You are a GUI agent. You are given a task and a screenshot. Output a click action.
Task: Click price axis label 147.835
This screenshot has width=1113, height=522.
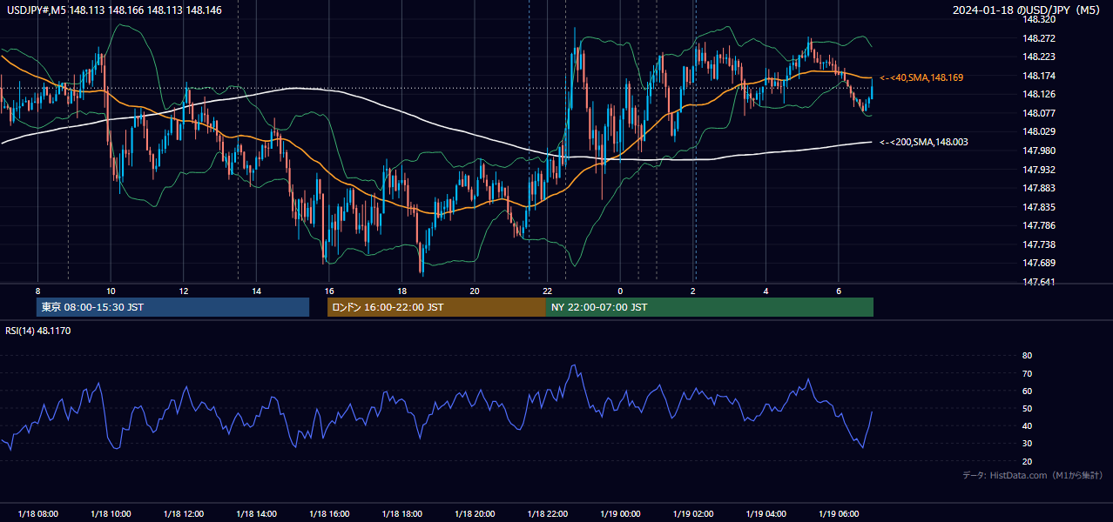tap(1039, 207)
